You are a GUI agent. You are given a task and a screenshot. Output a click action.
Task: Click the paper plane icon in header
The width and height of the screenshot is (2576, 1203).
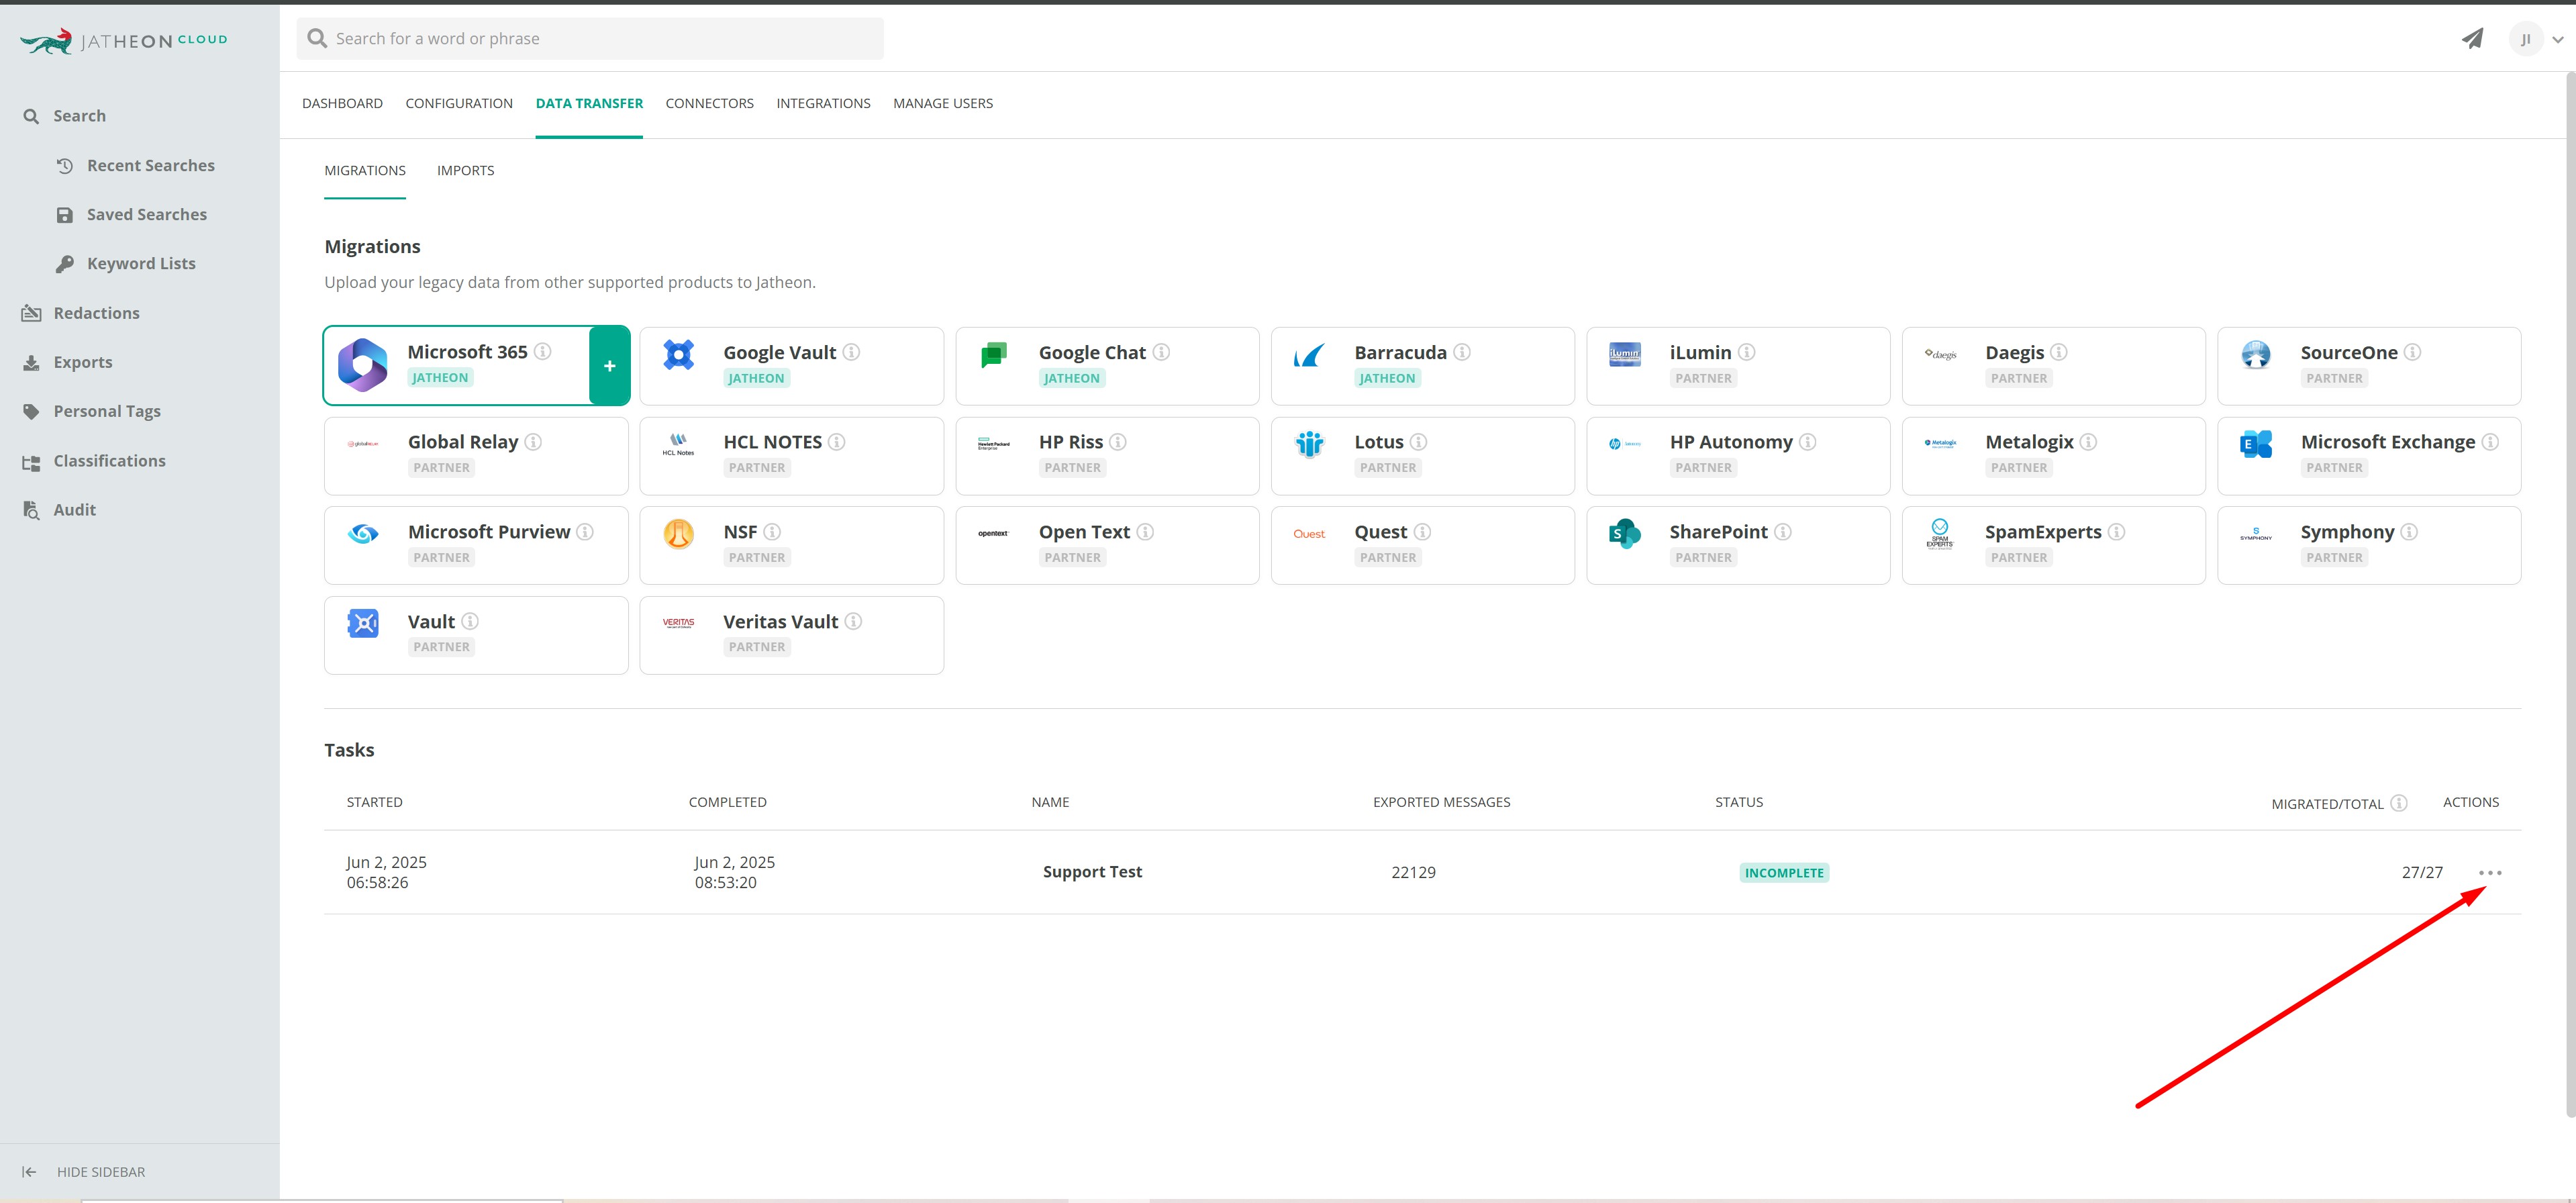2472,39
